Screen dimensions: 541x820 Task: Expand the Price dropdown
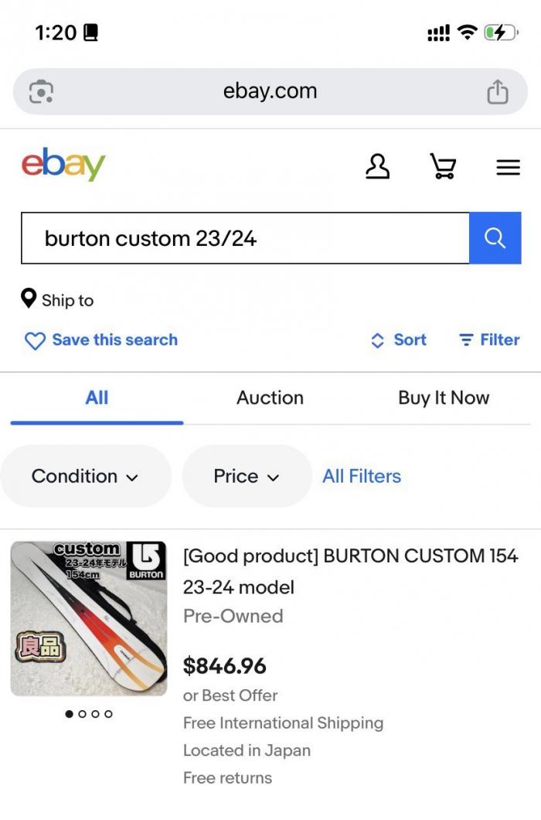tap(247, 477)
